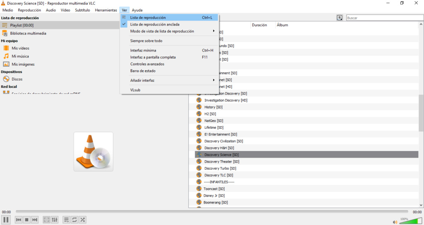This screenshot has width=424, height=225.
Task: Toggle random shuffle button
Action: click(x=82, y=220)
